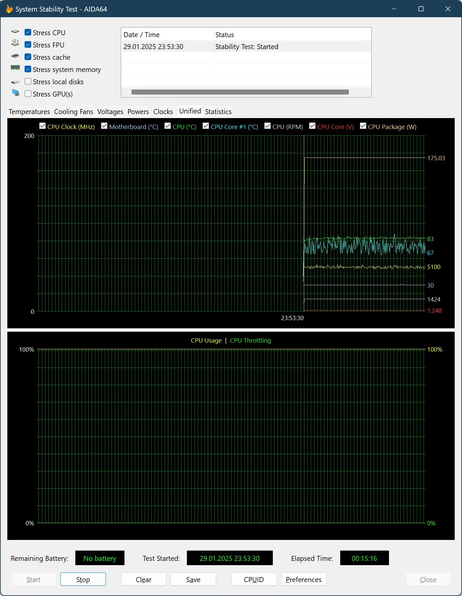
Task: Uncheck the Stress system memory checkbox
Action: (x=28, y=69)
